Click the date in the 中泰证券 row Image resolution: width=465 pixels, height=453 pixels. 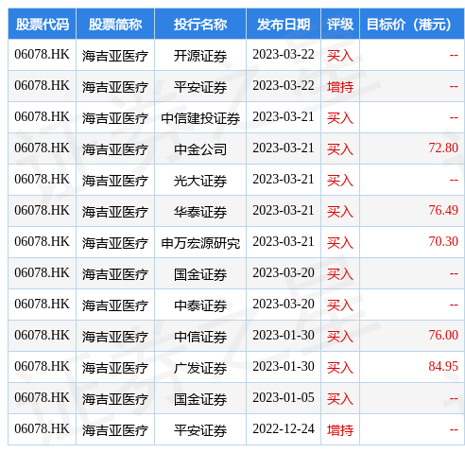tap(284, 305)
